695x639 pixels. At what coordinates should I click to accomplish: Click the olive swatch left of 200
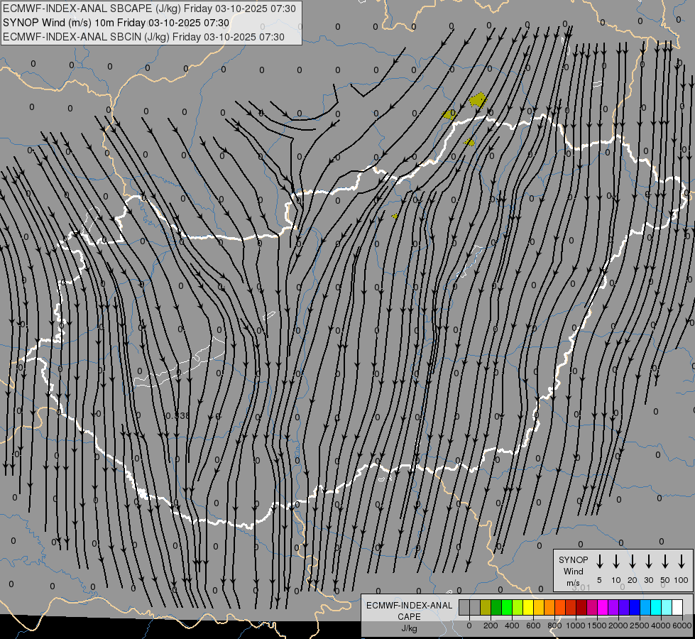(x=486, y=607)
